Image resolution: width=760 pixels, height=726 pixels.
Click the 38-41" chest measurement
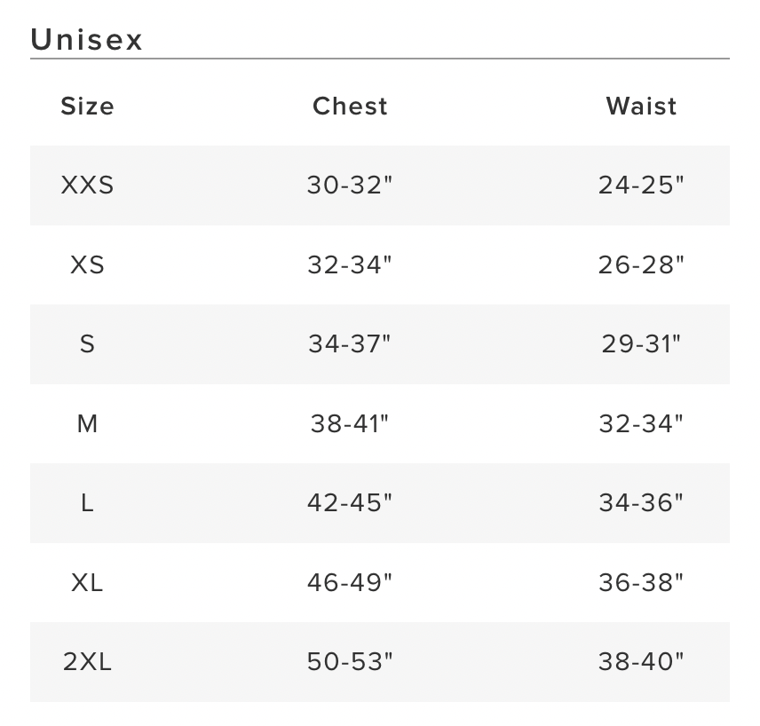350,424
